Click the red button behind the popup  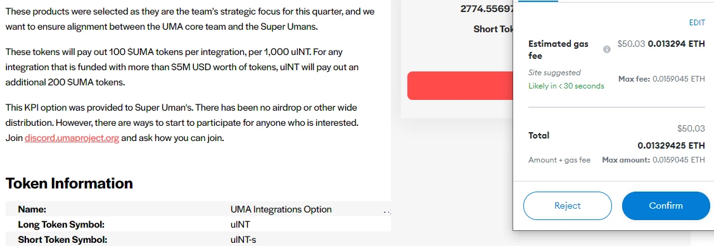click(x=460, y=85)
